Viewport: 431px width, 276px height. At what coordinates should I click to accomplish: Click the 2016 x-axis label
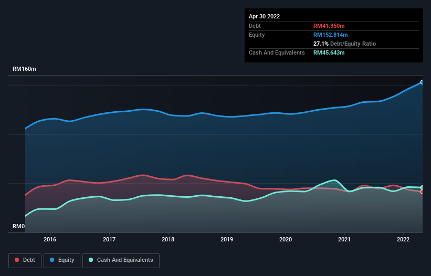(x=50, y=239)
